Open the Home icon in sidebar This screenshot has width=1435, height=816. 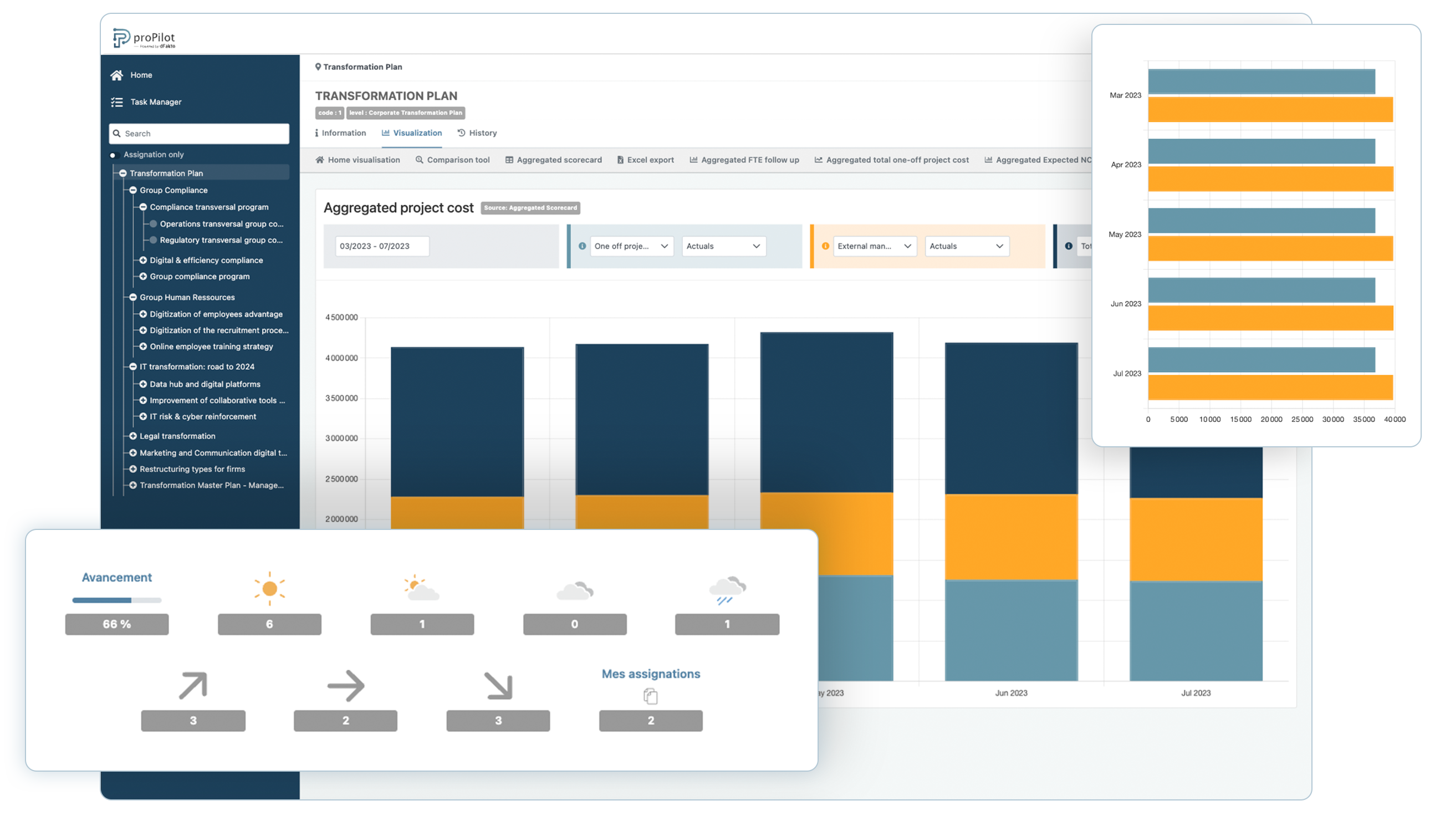point(116,75)
